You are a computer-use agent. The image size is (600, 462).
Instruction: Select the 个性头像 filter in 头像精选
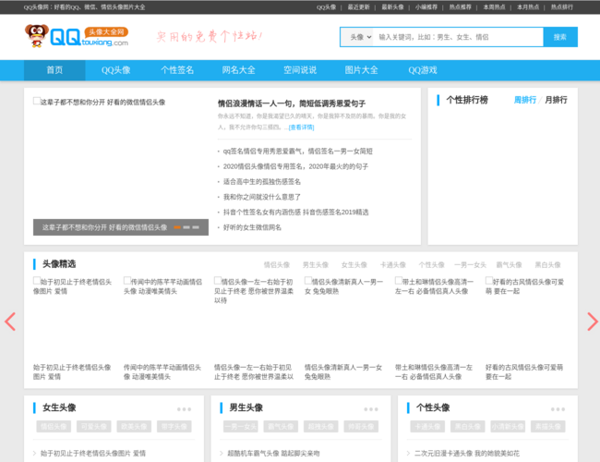(x=431, y=264)
